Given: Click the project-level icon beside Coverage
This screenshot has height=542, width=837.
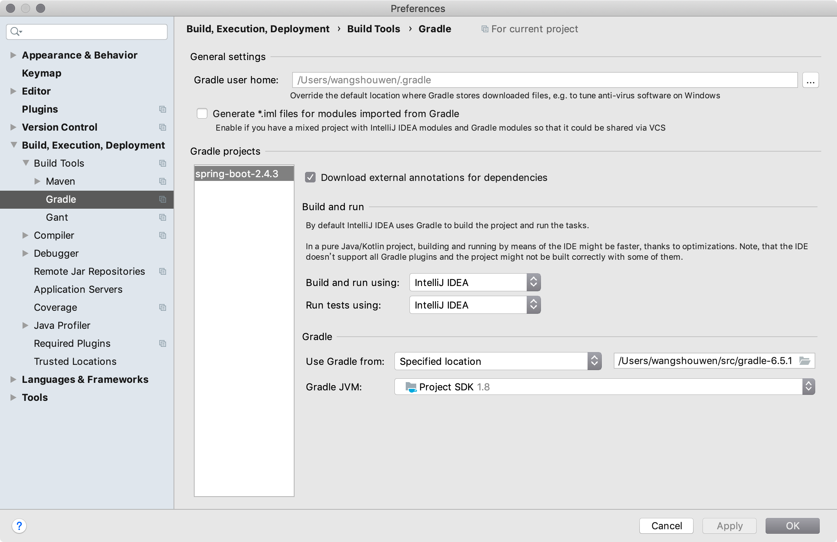Looking at the screenshot, I should [163, 307].
